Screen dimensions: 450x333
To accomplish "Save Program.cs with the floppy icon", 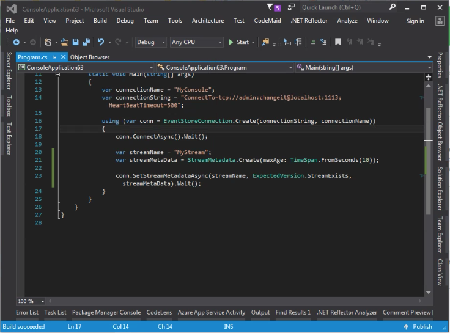I will [x=75, y=42].
